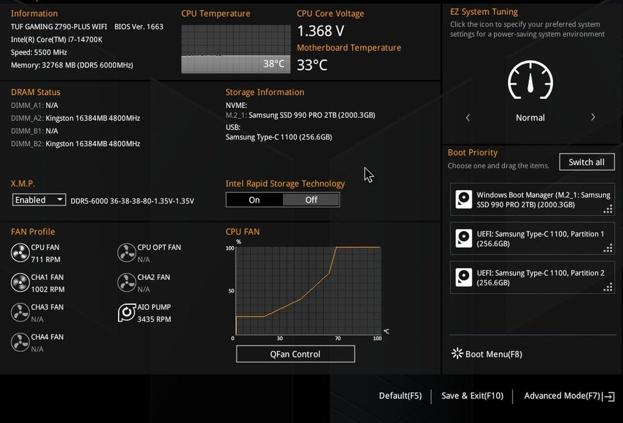Click the Normal tuning mode label

tap(530, 118)
